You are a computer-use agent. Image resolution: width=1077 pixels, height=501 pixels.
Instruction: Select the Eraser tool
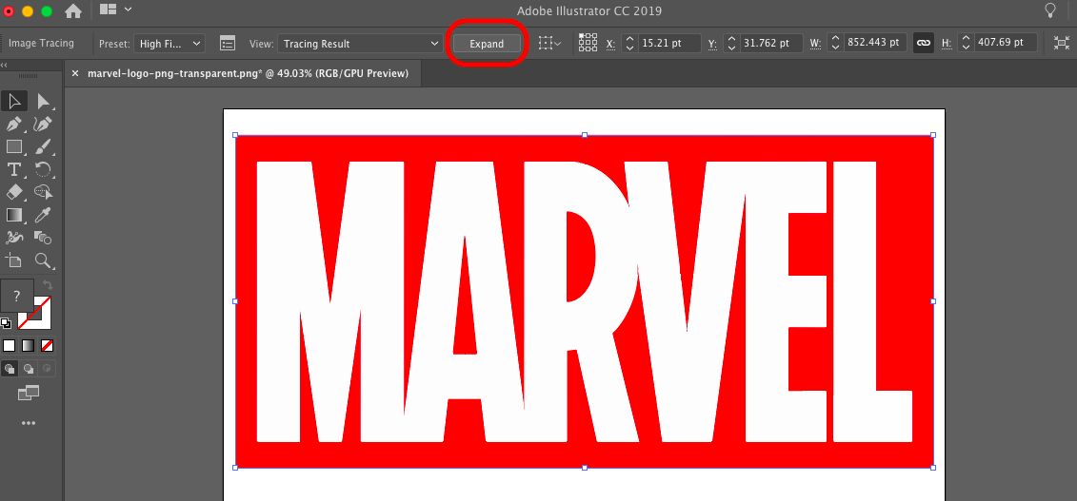click(x=14, y=192)
